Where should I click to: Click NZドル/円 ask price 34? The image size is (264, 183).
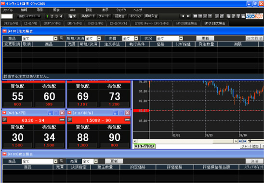tap(49, 137)
